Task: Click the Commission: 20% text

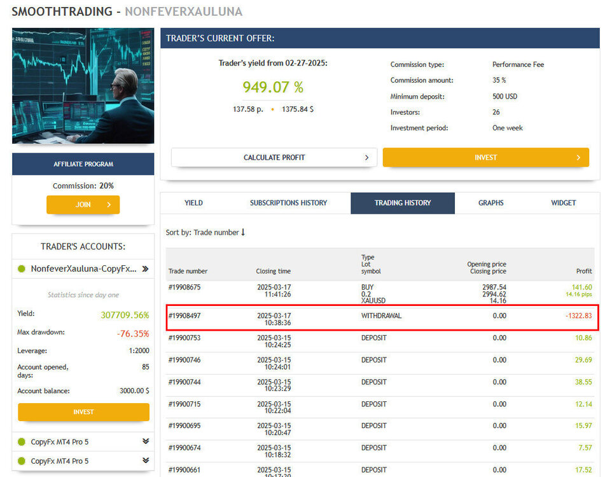Action: (83, 186)
